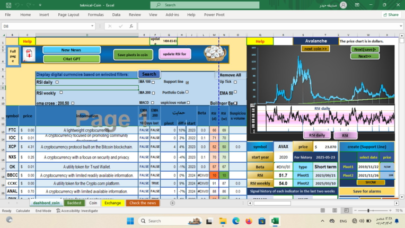Click the yellow Help cell above chart
The image size is (405, 228).
[260, 41]
